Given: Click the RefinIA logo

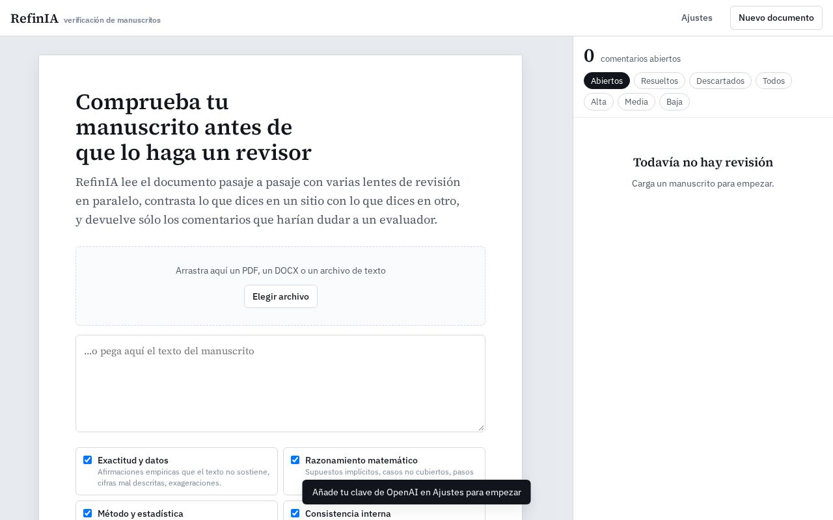Looking at the screenshot, I should click(x=34, y=18).
